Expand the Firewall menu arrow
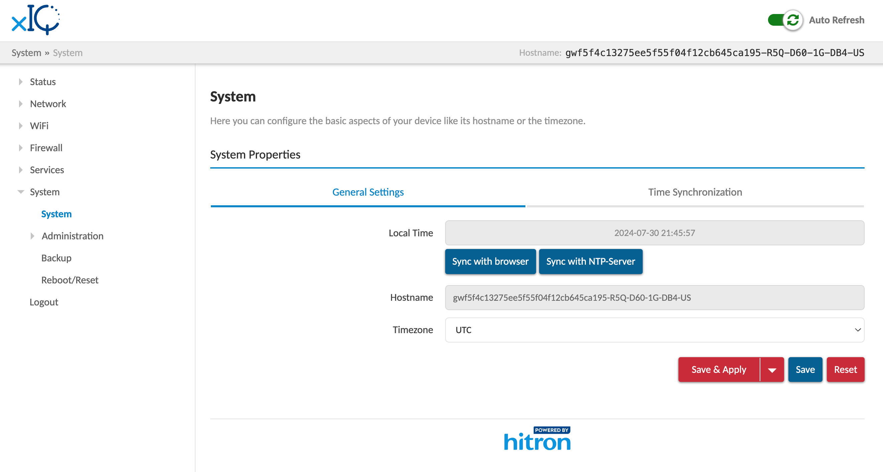The image size is (883, 472). (21, 148)
